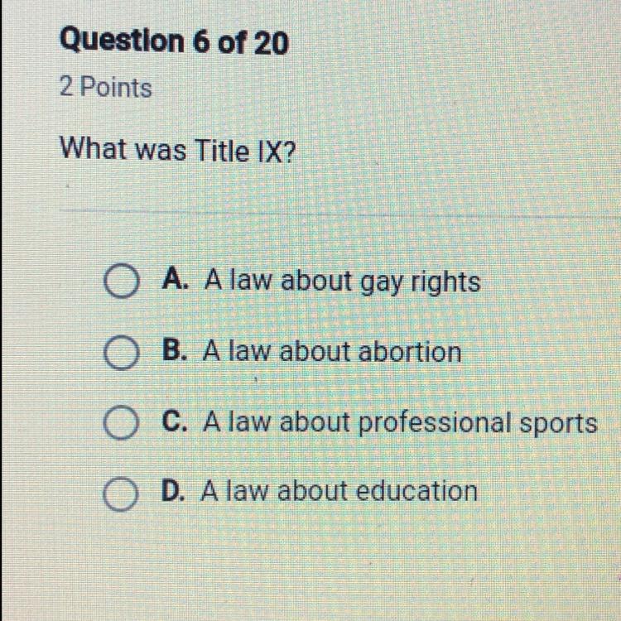Pick 'A law about professional sports' label
This screenshot has width=621, height=621.
pyautogui.click(x=400, y=423)
